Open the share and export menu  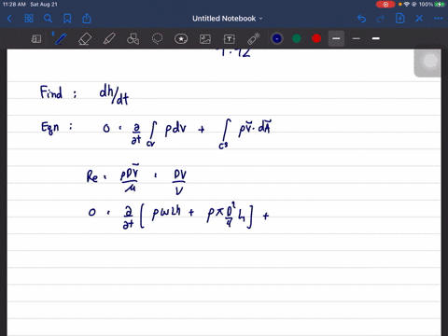click(x=87, y=19)
